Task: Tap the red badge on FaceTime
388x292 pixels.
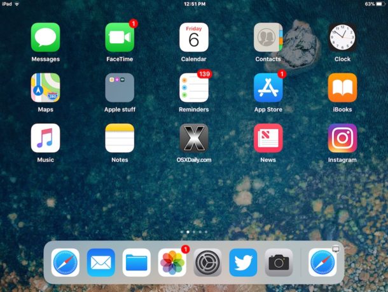Action: [134, 24]
